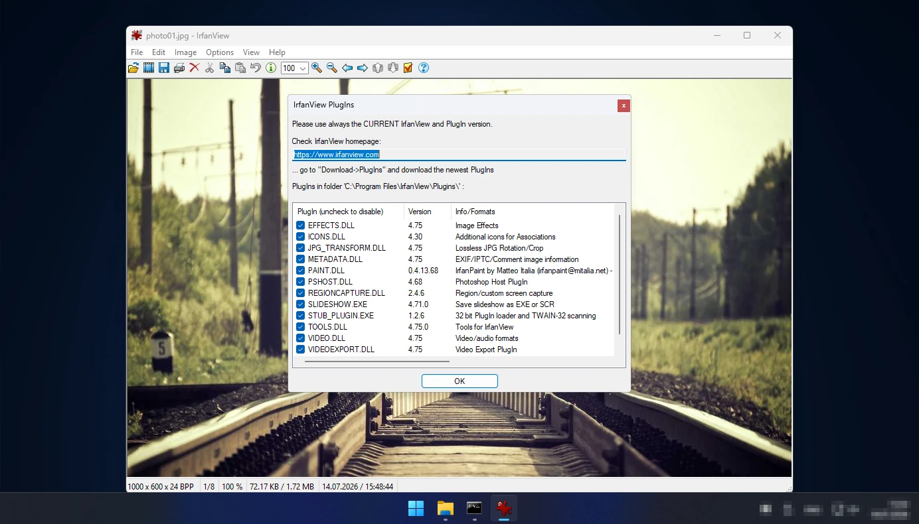Click the red X Delete file icon
This screenshot has height=524, width=919.
[x=195, y=68]
